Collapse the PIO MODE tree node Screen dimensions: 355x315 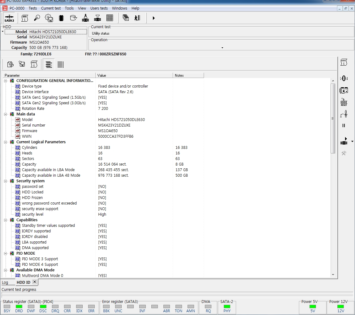[x=6, y=253]
